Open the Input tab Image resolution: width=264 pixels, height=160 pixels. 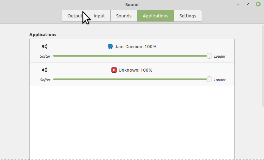point(99,16)
